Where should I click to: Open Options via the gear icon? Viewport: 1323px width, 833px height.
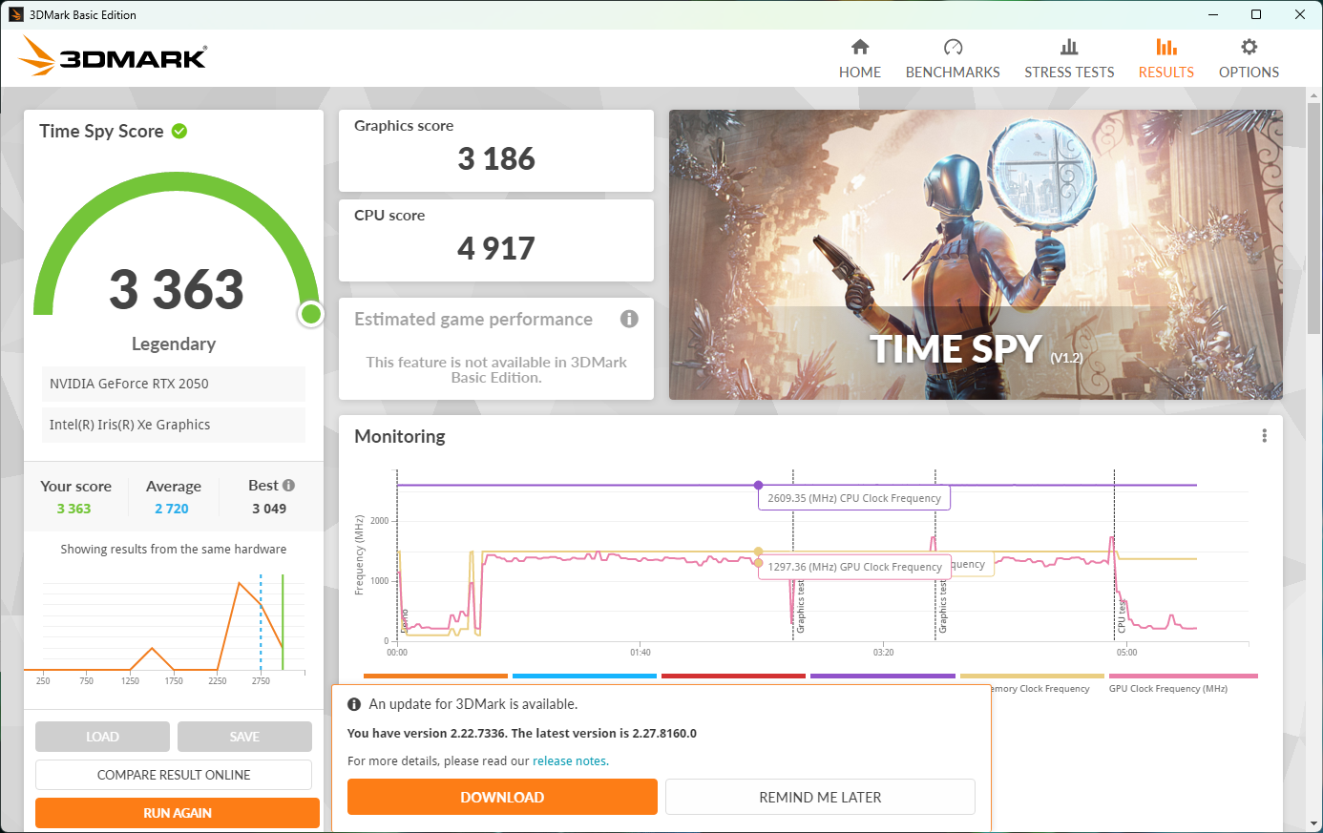pyautogui.click(x=1249, y=47)
